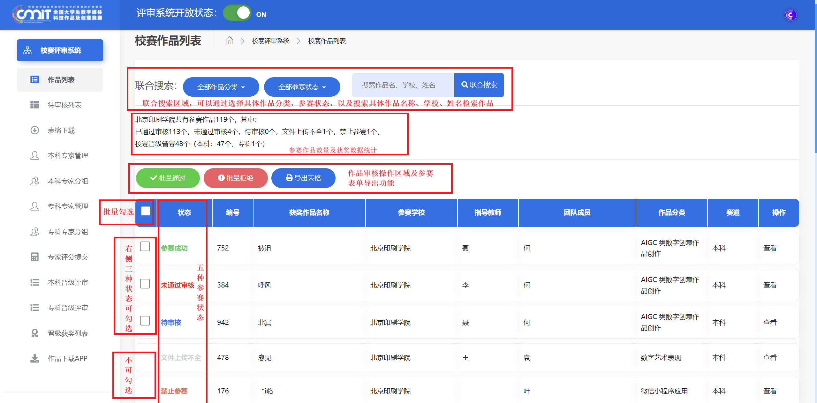Click 校赛评审系统 sidebar header button
The height and width of the screenshot is (403, 817).
coord(60,50)
